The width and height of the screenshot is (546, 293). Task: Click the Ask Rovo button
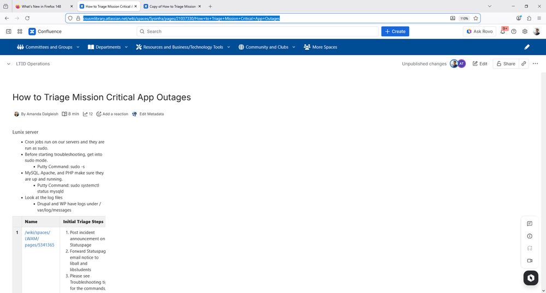pyautogui.click(x=479, y=31)
